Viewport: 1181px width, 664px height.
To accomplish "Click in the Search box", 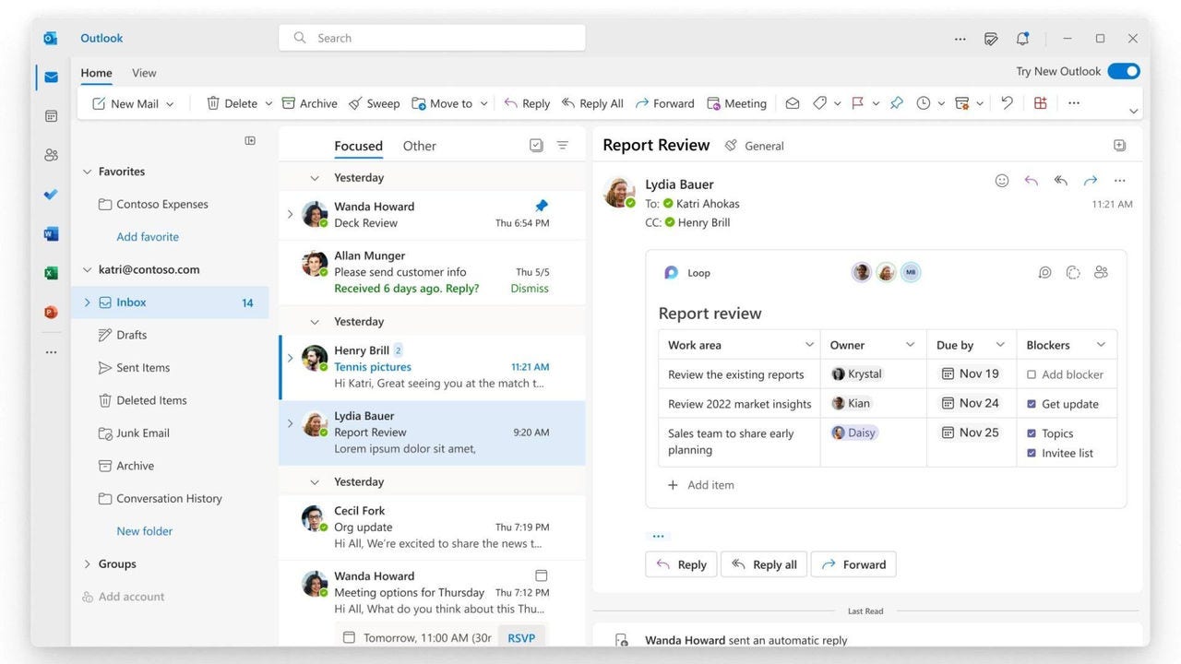I will [x=432, y=38].
